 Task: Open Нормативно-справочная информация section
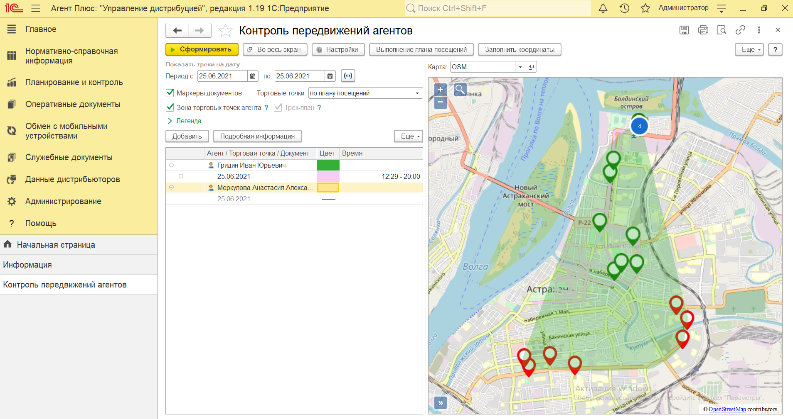point(71,56)
